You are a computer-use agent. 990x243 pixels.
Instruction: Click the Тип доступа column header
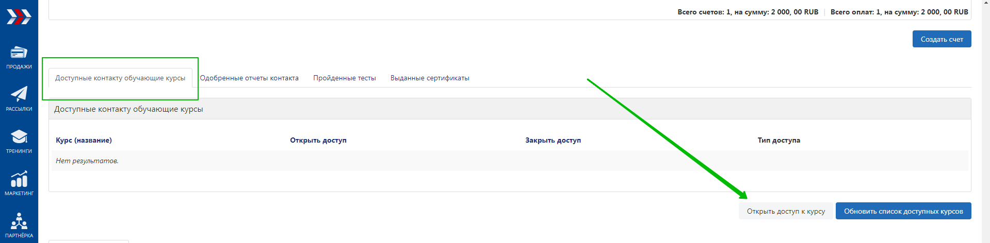tap(778, 140)
